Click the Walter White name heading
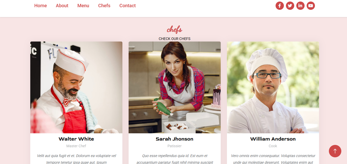The height and width of the screenshot is (164, 347). pyautogui.click(x=76, y=139)
